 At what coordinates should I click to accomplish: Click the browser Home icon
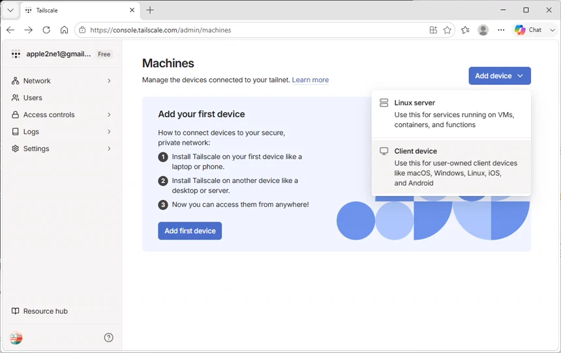tap(64, 30)
